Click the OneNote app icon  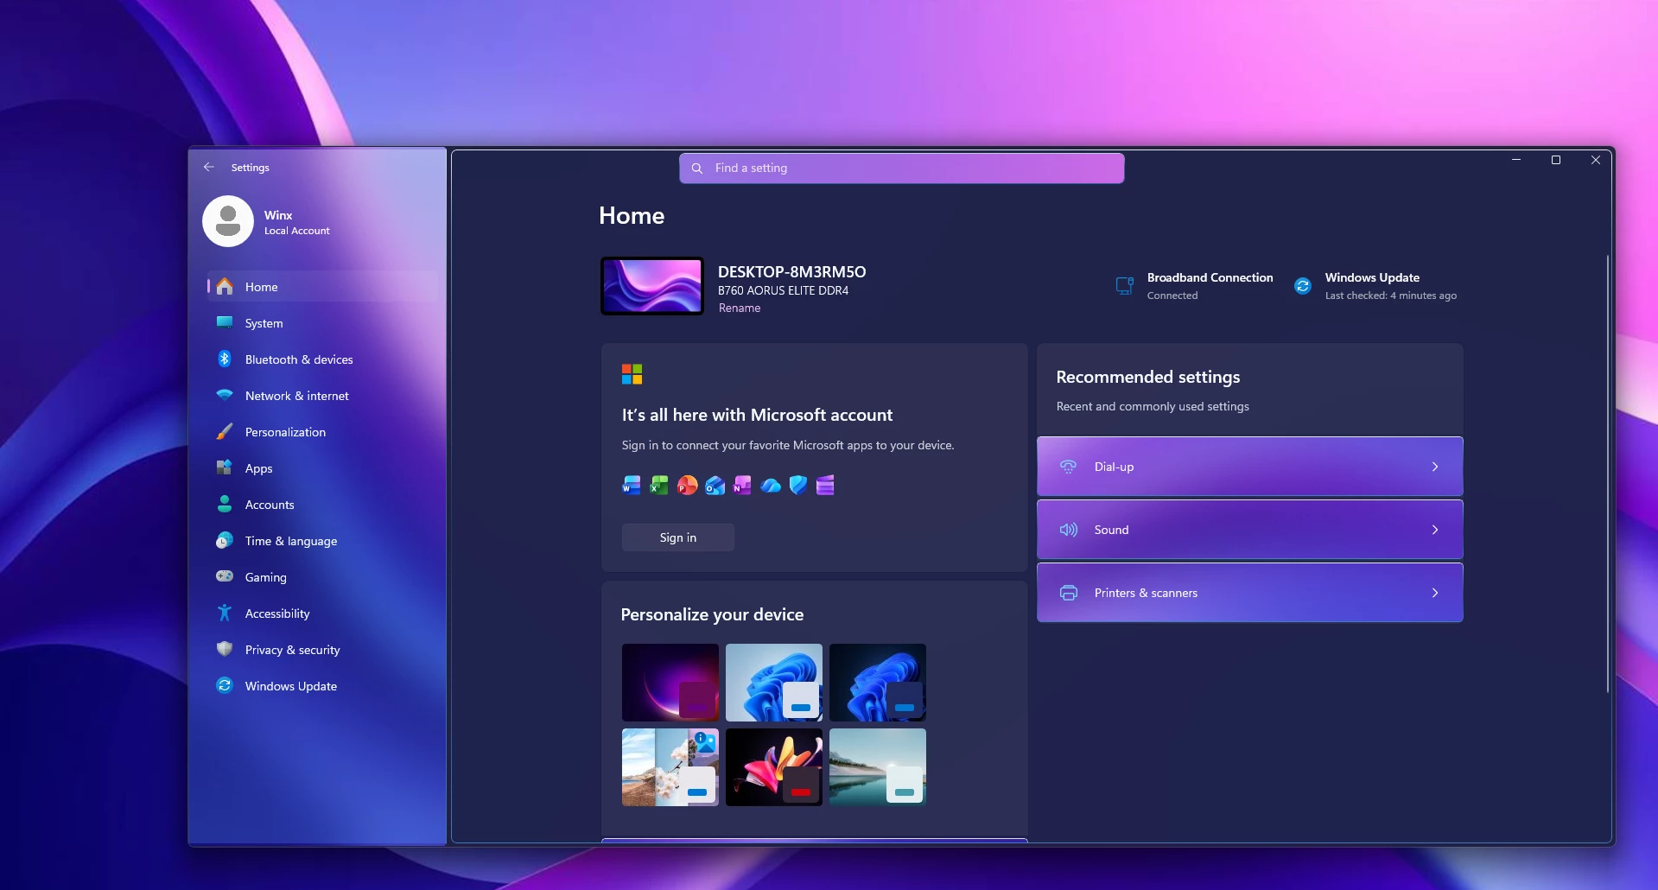(742, 486)
